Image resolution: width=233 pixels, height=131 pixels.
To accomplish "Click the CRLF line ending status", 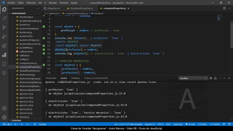I will click(x=168, y=124).
